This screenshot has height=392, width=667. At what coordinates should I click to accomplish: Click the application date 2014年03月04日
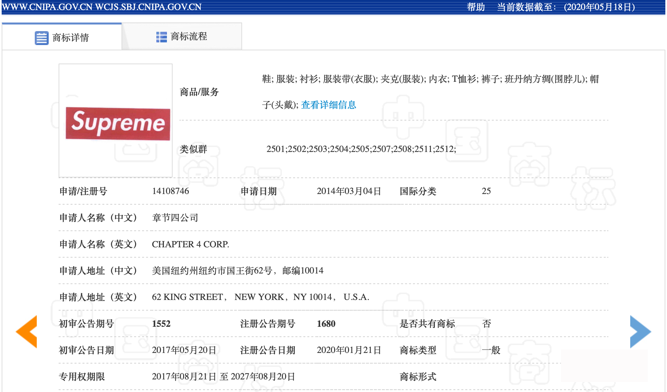(x=349, y=191)
